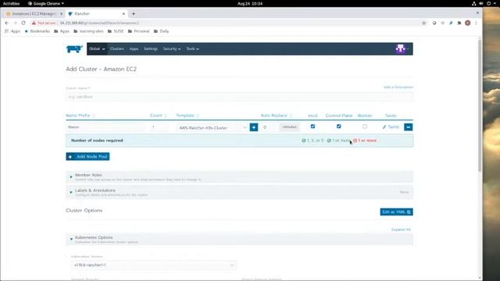The height and width of the screenshot is (281, 500).
Task: Open the Personal bookmark folder
Action: 139,31
